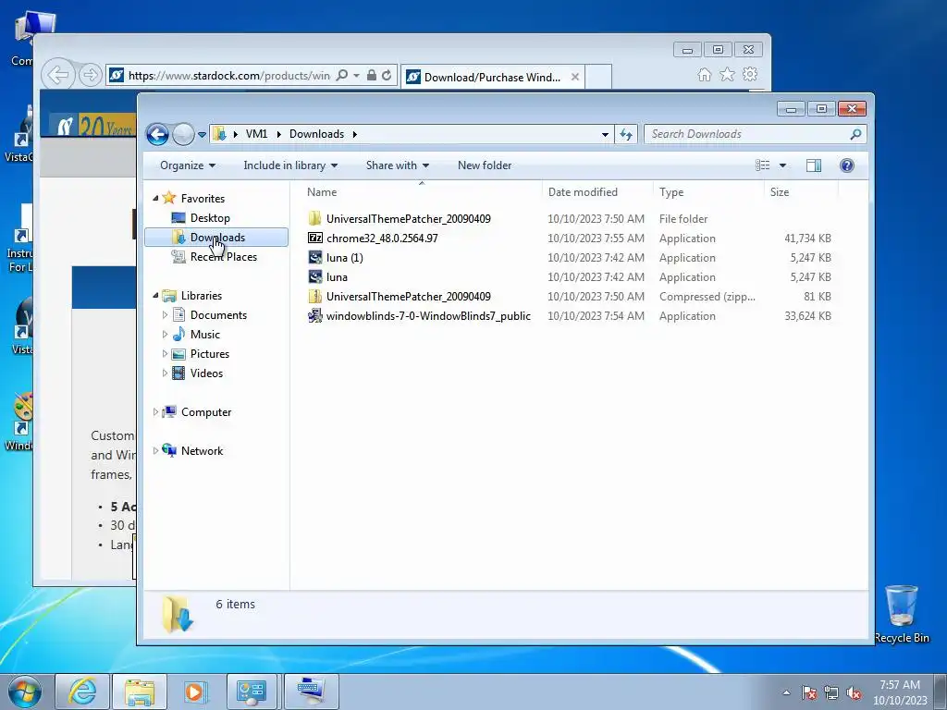Refresh the Downloads folder view
Screen dimensions: 947x710
coord(626,135)
